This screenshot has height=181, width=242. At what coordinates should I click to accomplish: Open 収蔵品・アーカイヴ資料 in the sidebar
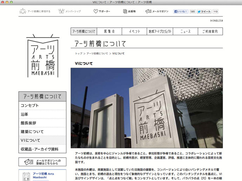coord(42,149)
